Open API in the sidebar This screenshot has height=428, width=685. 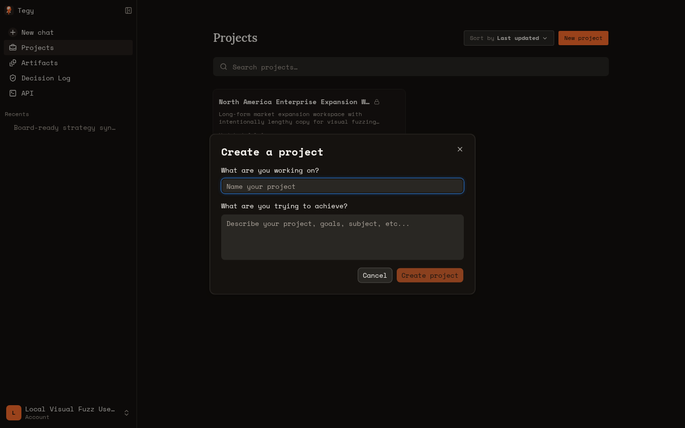68,93
